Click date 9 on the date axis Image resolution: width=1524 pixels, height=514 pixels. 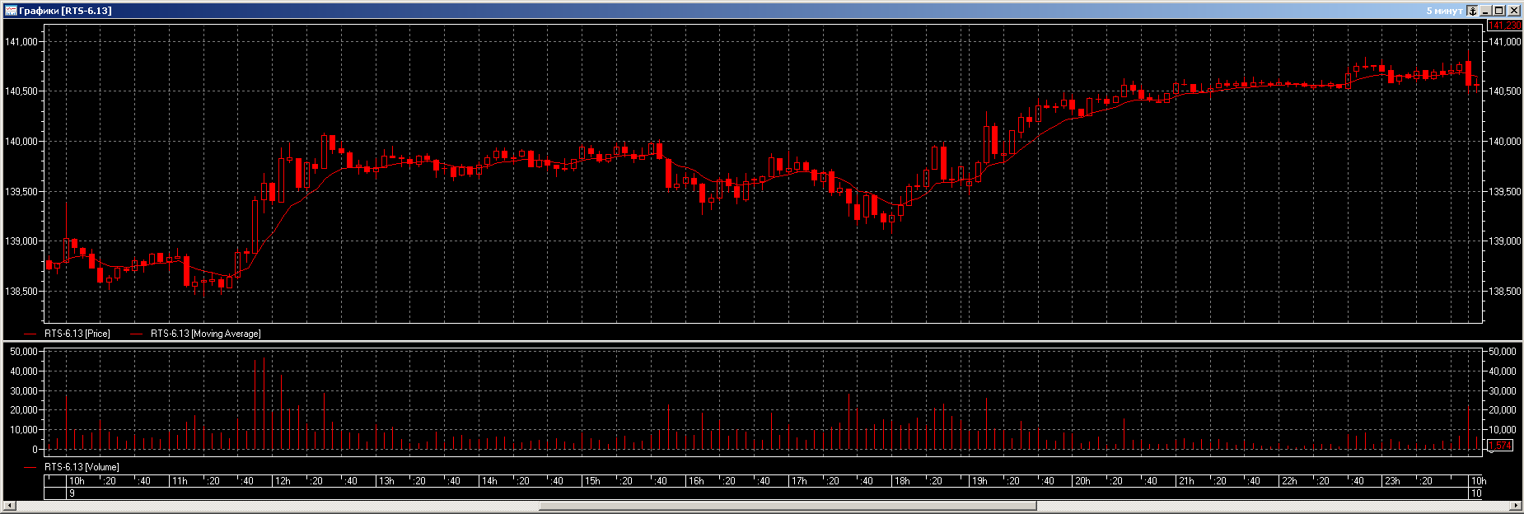[x=72, y=493]
